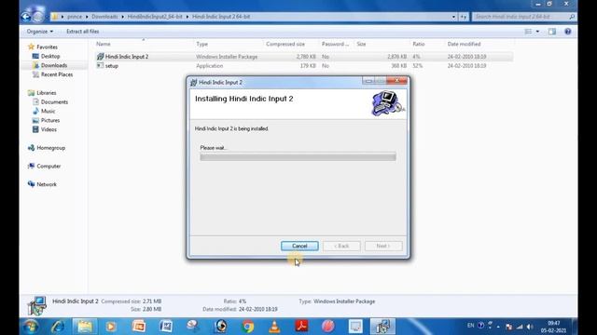Open Videos library
597x335 pixels.
[49, 129]
